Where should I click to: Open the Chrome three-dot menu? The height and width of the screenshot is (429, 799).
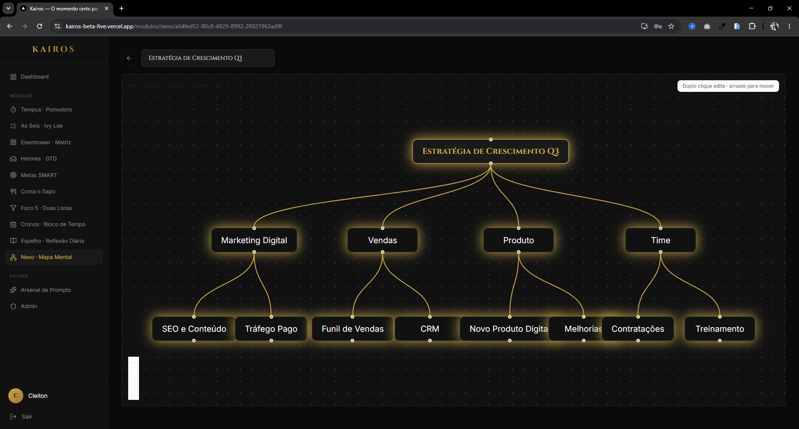pyautogui.click(x=789, y=26)
